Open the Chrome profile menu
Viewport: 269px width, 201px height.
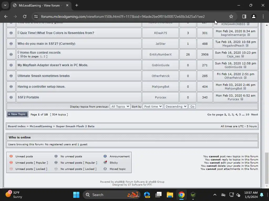click(x=254, y=16)
